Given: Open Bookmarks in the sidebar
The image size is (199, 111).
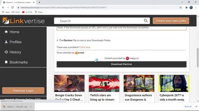Looking at the screenshot, I should pyautogui.click(x=16, y=62).
